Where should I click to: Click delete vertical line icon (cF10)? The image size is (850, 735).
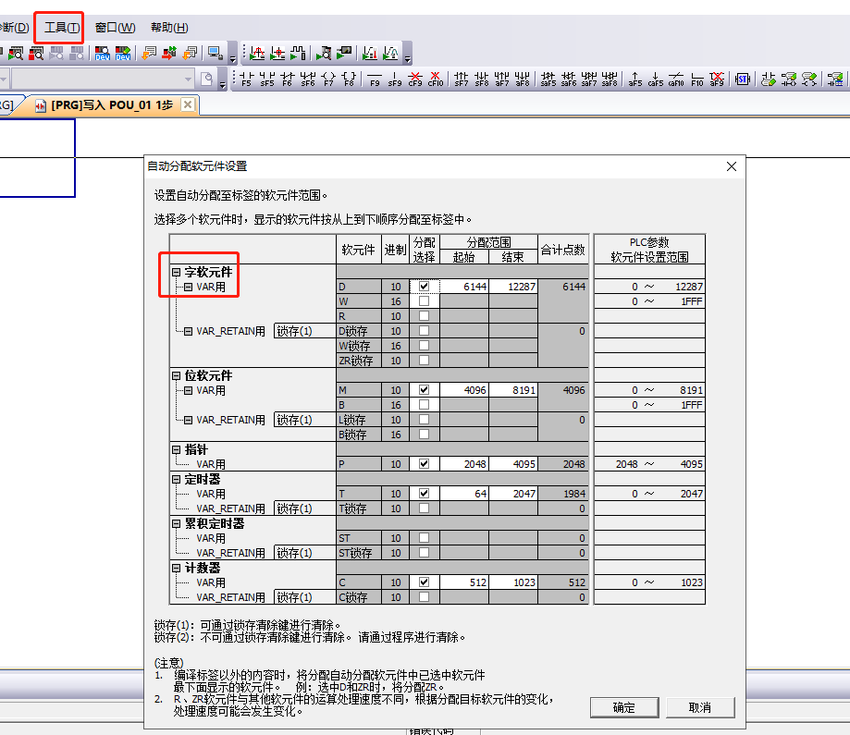click(x=435, y=79)
